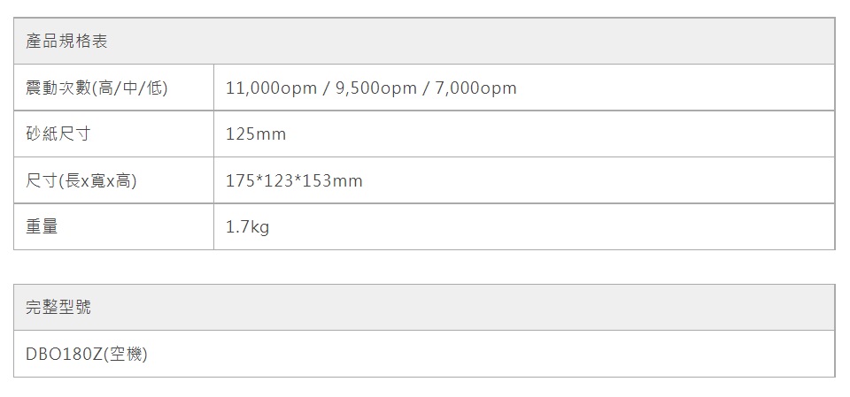Click the number 125 in sandpaper size
Viewport: 850px width, 397px height.
tap(241, 134)
